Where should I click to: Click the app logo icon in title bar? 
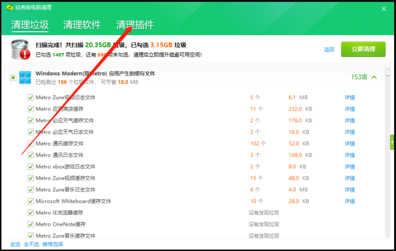(9, 8)
